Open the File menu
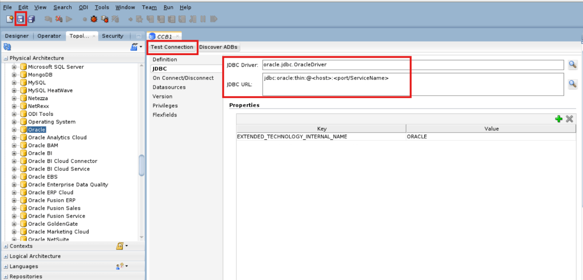The width and height of the screenshot is (583, 280). pyautogui.click(x=7, y=7)
